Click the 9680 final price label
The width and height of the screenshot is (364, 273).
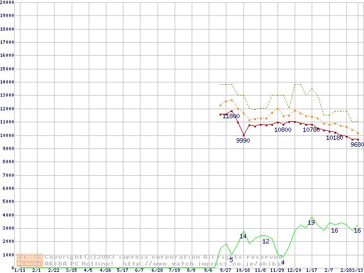pyautogui.click(x=357, y=144)
